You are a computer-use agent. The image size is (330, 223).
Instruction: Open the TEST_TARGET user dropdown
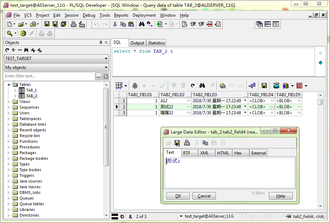57,59
